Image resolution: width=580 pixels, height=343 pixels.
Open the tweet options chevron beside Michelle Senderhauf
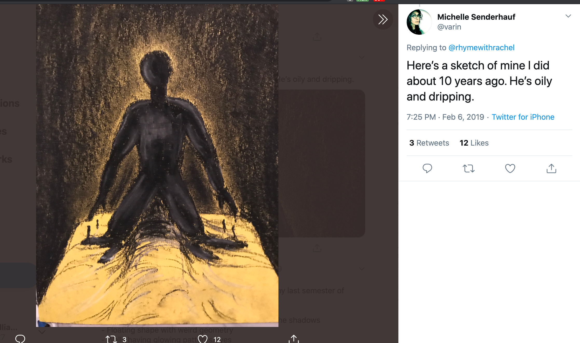(568, 16)
